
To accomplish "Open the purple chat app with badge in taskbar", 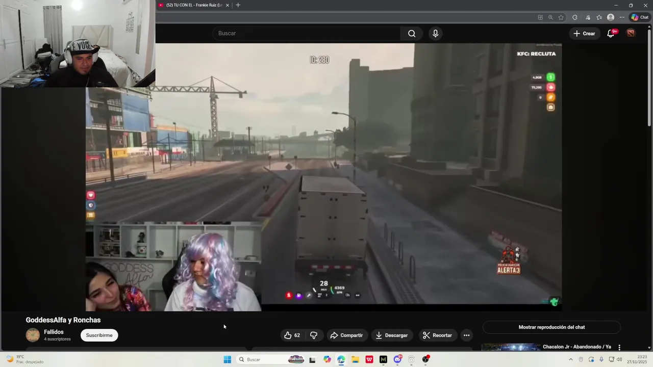I will tap(397, 359).
